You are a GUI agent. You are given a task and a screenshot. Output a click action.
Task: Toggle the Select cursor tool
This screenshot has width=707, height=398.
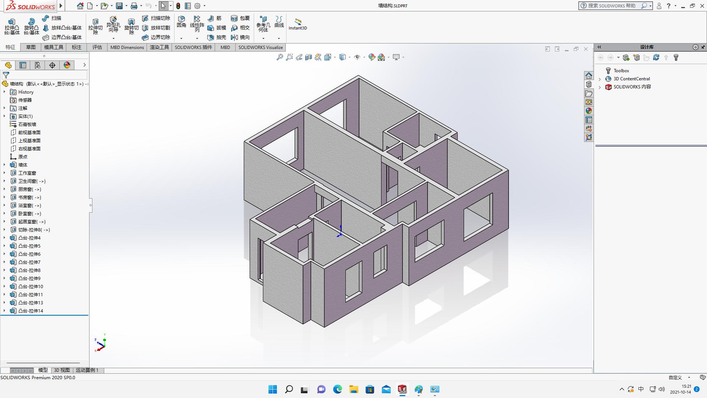163,6
